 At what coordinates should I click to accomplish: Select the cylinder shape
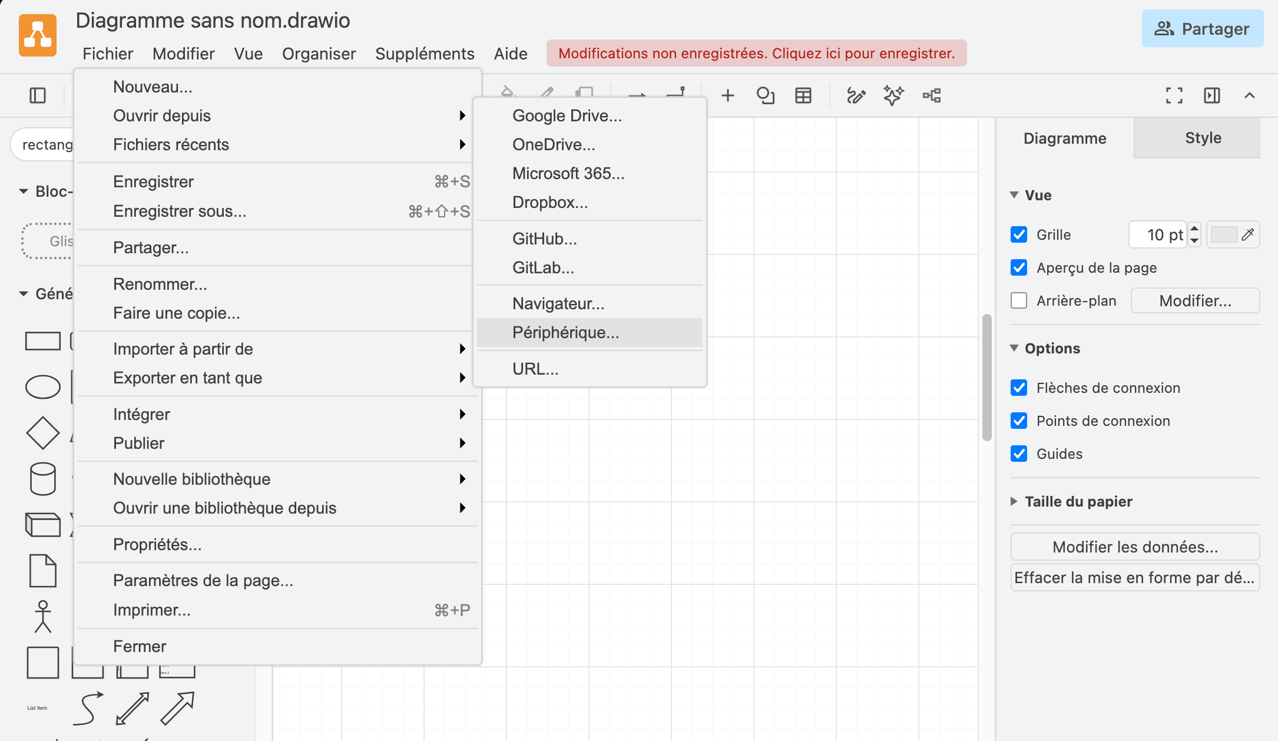tap(43, 478)
